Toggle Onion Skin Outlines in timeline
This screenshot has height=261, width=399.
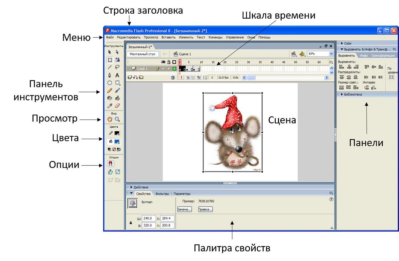click(x=193, y=77)
